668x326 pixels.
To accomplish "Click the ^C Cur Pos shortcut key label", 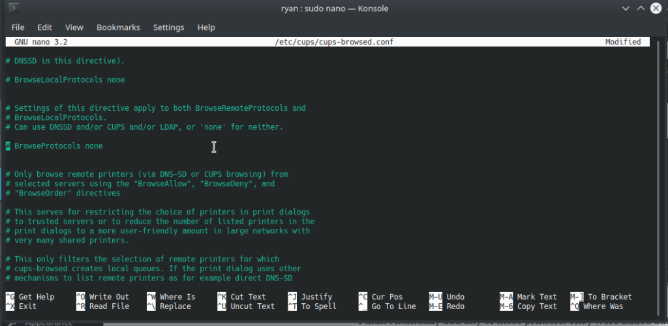I will click(380, 297).
